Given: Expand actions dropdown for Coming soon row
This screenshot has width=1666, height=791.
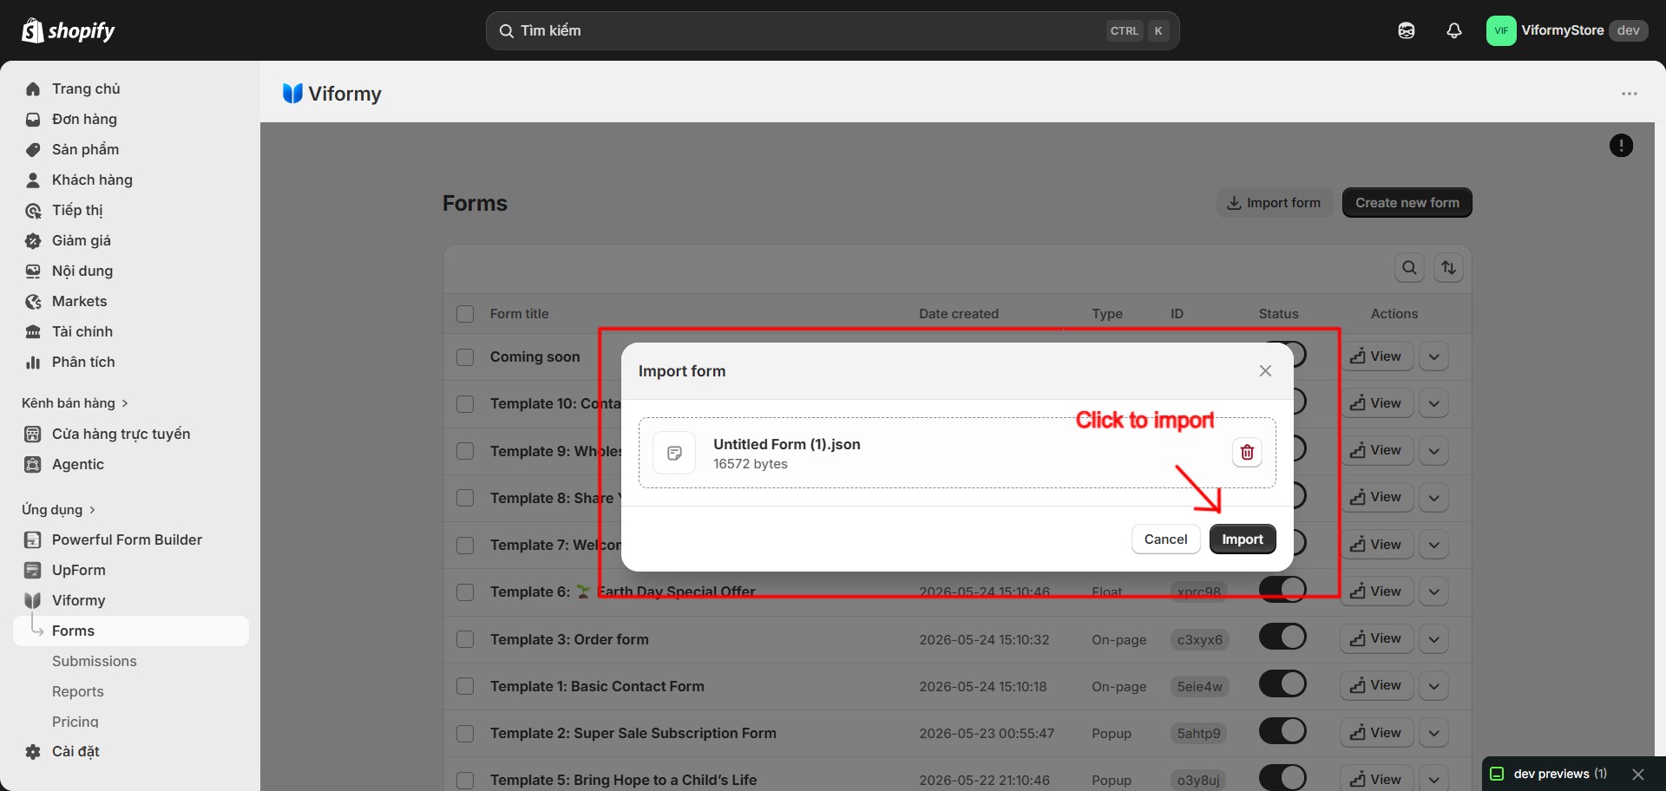Looking at the screenshot, I should coord(1433,356).
